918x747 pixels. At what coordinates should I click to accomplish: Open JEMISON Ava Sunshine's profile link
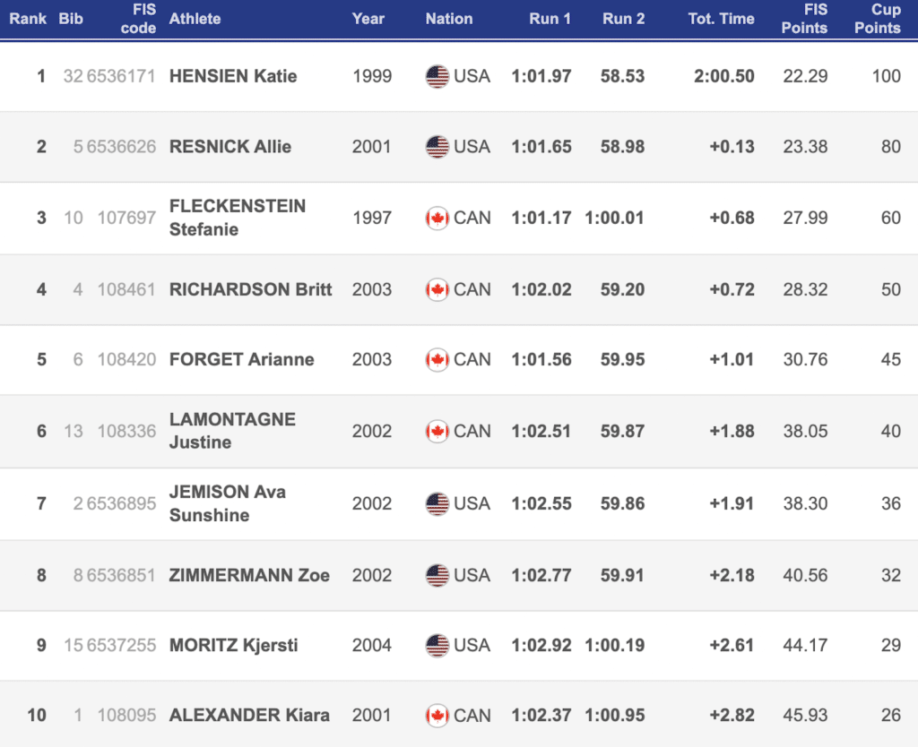[x=228, y=502]
